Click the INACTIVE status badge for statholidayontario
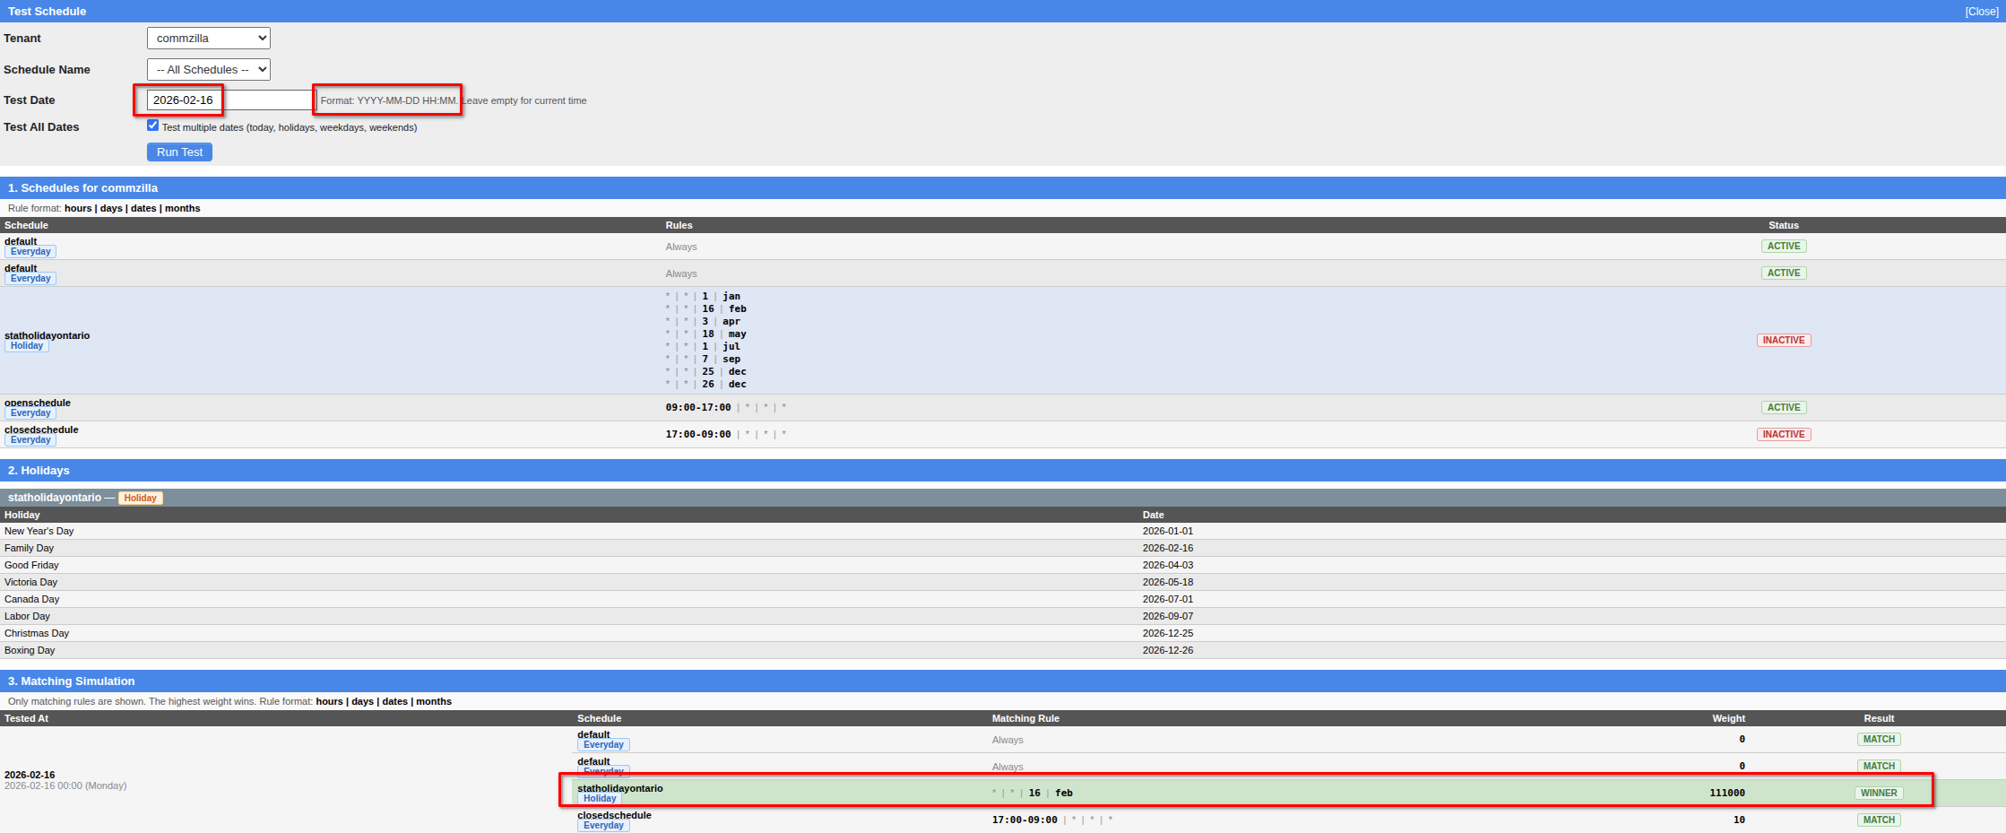 (1783, 341)
